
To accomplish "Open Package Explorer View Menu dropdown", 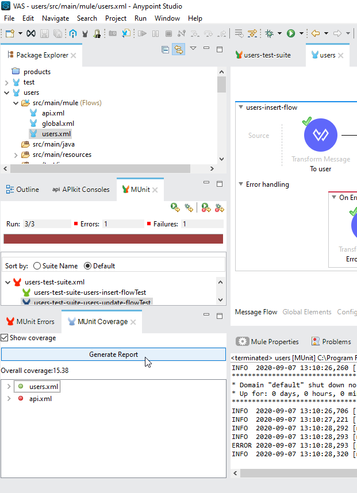I will (193, 48).
